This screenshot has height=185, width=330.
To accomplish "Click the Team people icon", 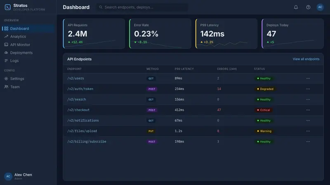I will 6,87.
